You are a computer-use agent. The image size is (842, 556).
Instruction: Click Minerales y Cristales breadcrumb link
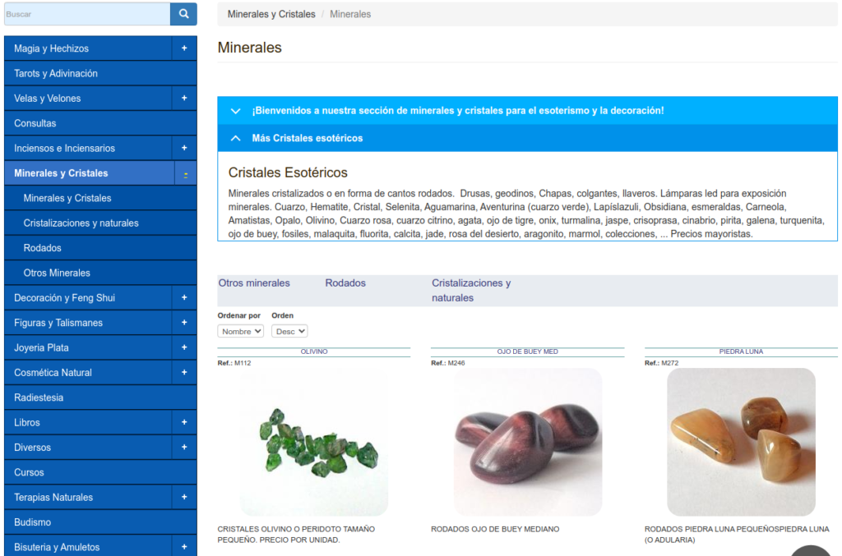(271, 14)
